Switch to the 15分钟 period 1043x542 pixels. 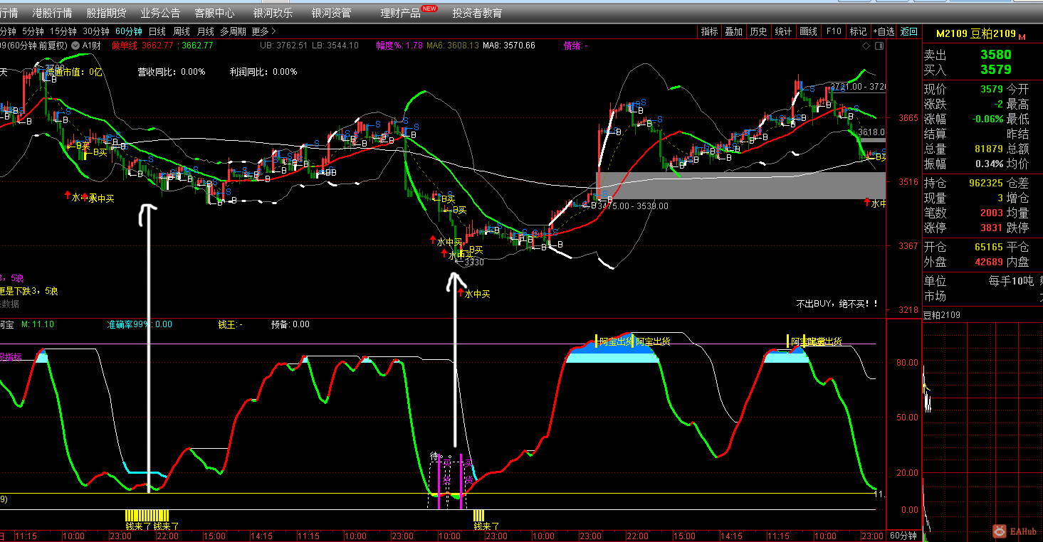pos(63,31)
